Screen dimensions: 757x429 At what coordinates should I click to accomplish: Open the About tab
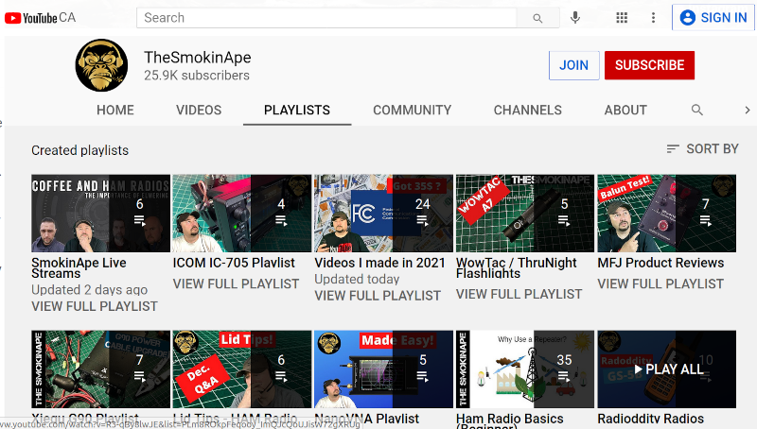[x=625, y=110]
